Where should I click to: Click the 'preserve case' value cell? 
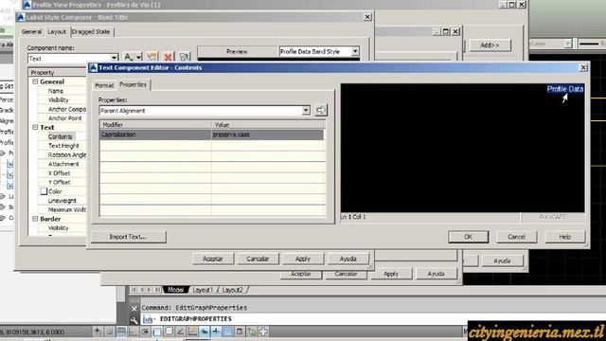click(267, 135)
